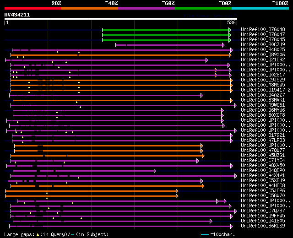This screenshot has width=293, height=238.
Task: Select the UniRef100_C7IYE4 label
Action: (x=263, y=161)
